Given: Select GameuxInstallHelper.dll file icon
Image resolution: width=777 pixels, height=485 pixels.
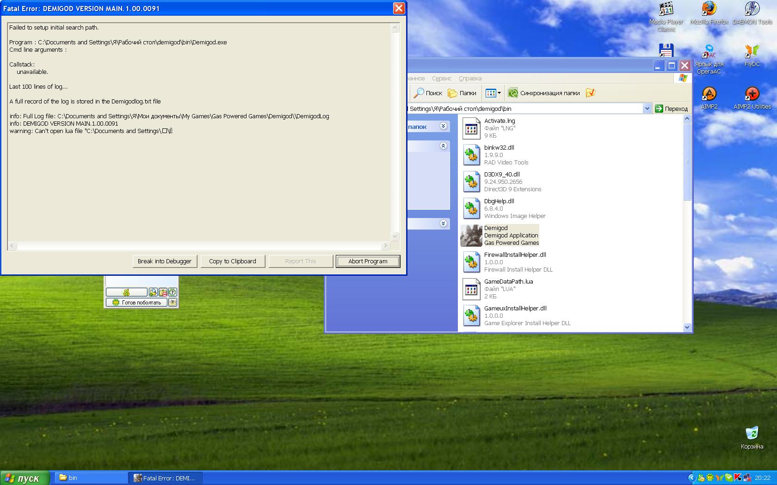Looking at the screenshot, I should tap(471, 316).
